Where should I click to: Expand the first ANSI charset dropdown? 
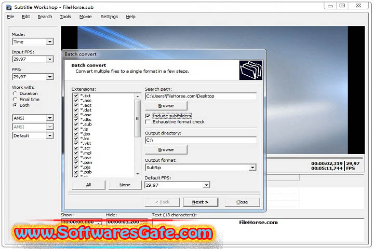click(50, 118)
